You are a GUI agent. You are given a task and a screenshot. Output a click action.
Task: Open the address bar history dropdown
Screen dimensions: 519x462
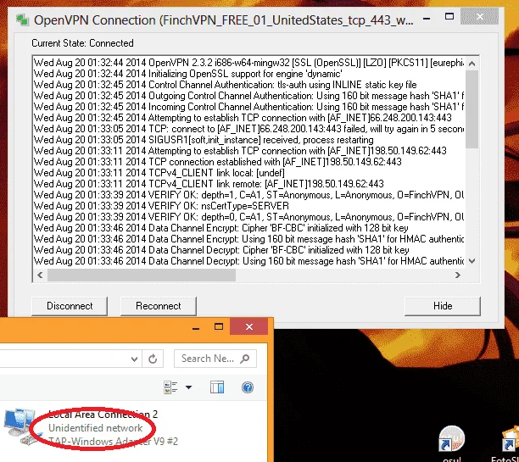[134, 359]
